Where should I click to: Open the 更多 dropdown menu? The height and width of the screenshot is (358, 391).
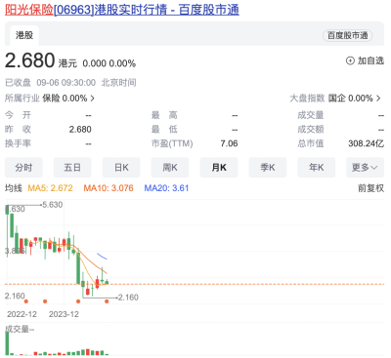coord(365,168)
